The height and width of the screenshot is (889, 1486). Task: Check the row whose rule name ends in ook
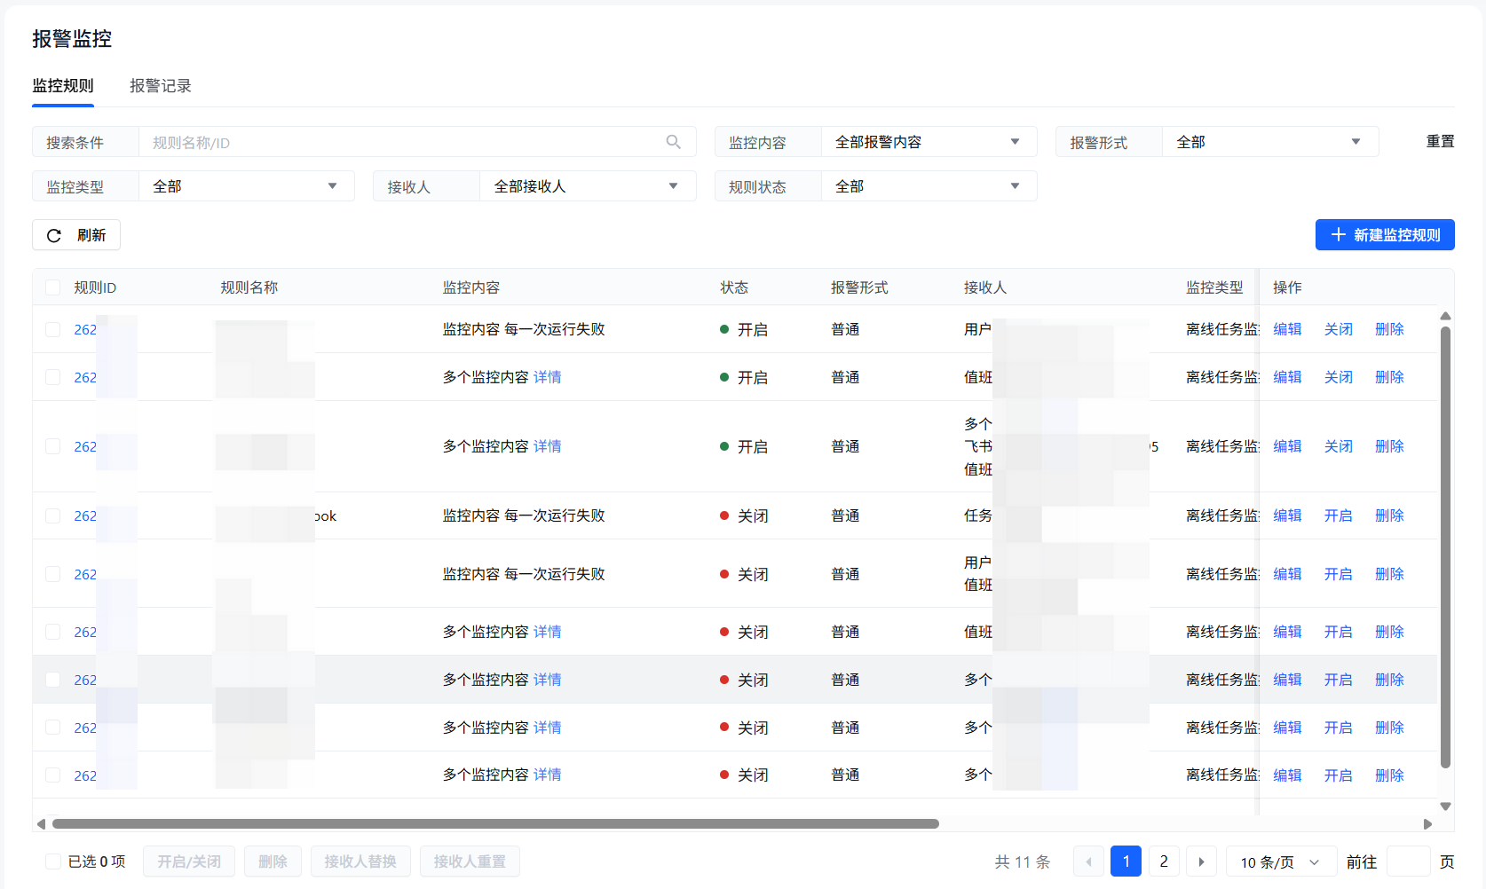click(52, 515)
